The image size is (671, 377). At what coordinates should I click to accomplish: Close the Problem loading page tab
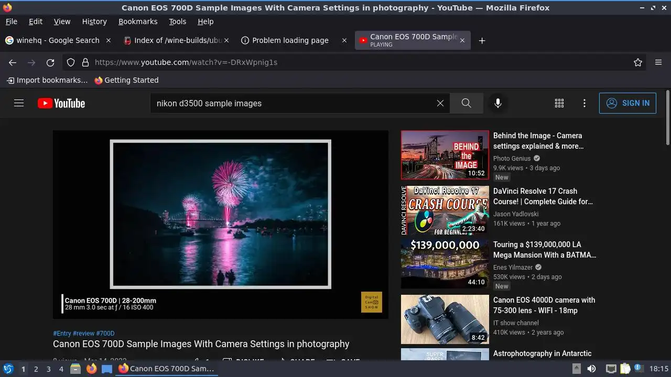[344, 40]
